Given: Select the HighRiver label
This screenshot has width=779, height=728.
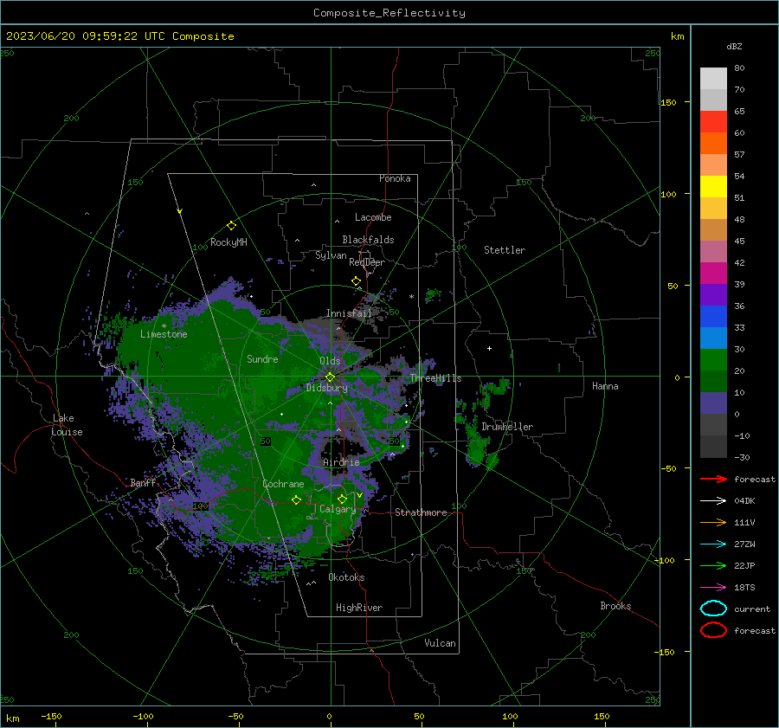Looking at the screenshot, I should (x=359, y=608).
